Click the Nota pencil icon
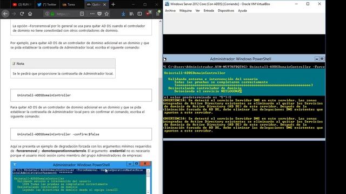 pos(14,64)
